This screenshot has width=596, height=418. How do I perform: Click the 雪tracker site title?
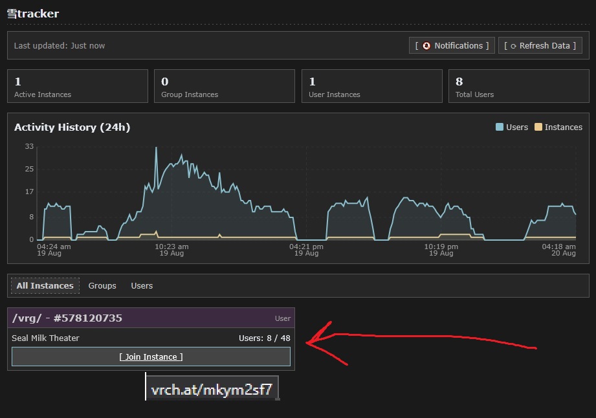[33, 14]
